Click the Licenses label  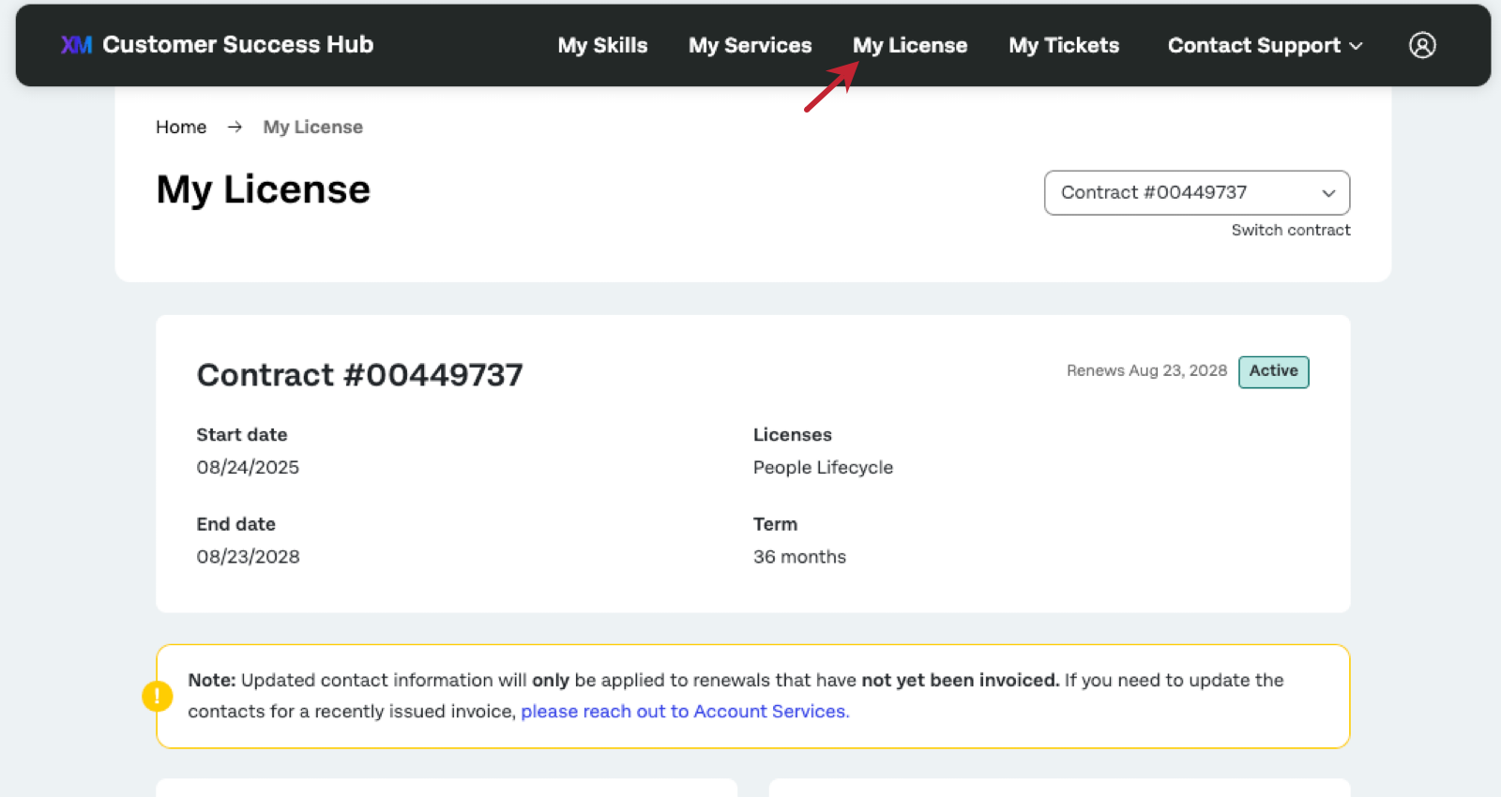pos(792,434)
